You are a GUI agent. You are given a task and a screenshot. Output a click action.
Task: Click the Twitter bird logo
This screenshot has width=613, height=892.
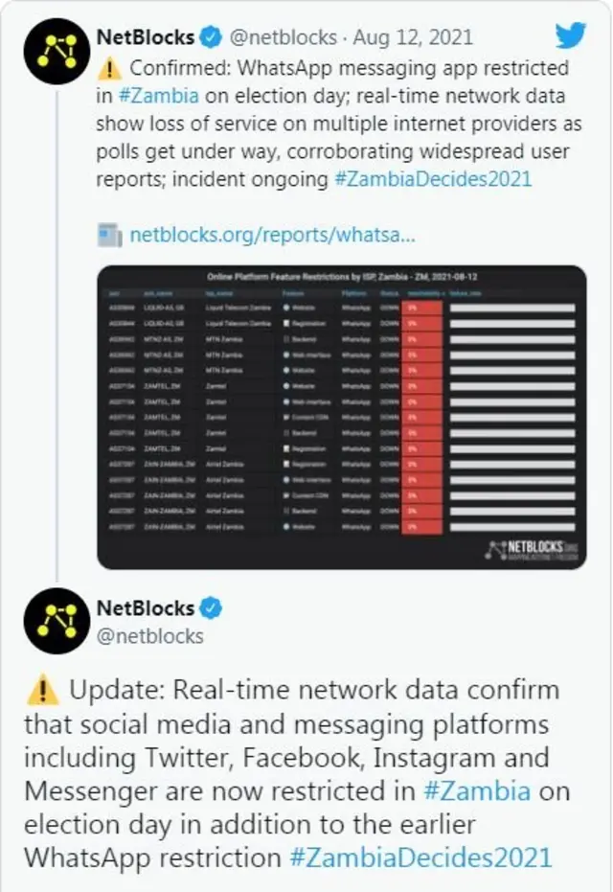coord(571,36)
